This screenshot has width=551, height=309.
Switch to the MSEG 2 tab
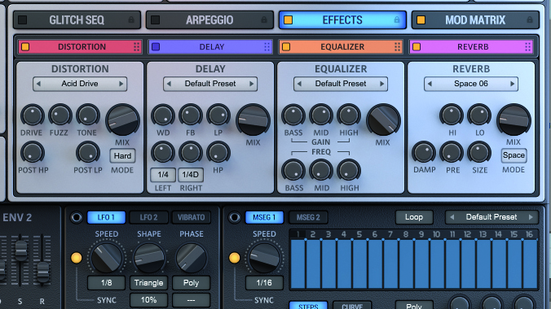[x=308, y=217]
